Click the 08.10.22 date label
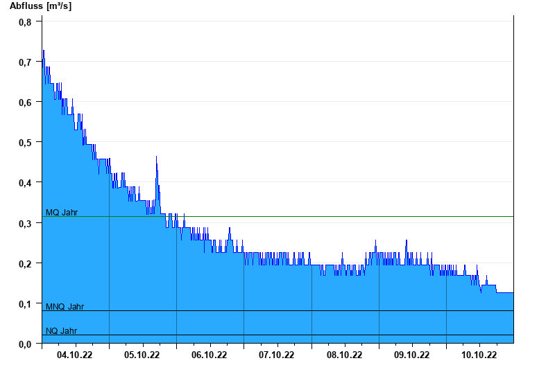This screenshot has height=381, width=555. pyautogui.click(x=344, y=355)
